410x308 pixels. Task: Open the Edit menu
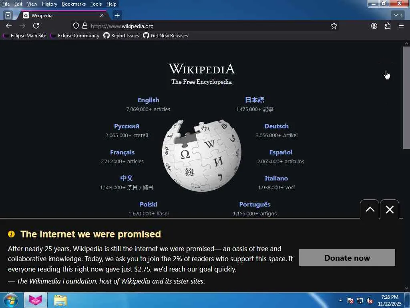tap(18, 4)
